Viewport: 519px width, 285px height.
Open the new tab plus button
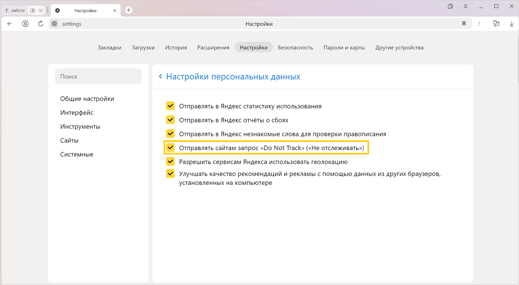pyautogui.click(x=128, y=10)
